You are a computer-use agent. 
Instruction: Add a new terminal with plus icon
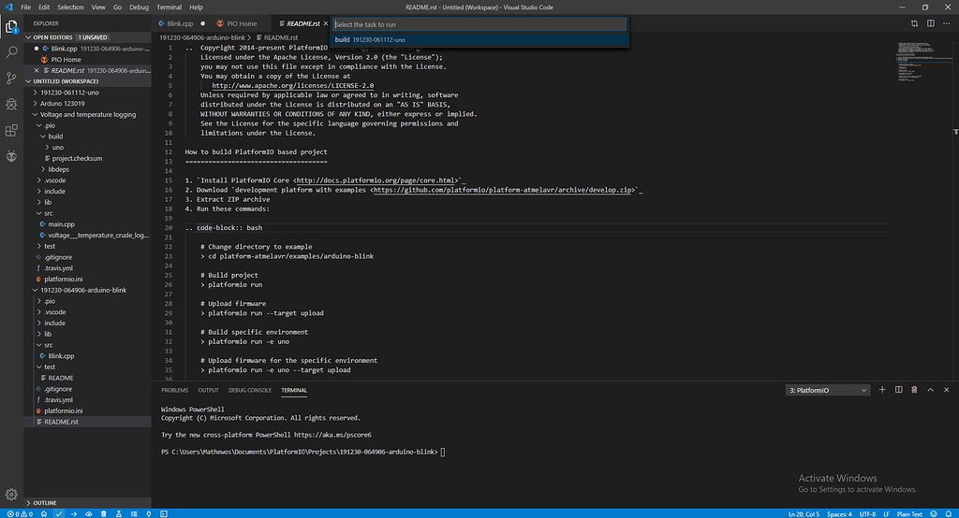point(882,390)
